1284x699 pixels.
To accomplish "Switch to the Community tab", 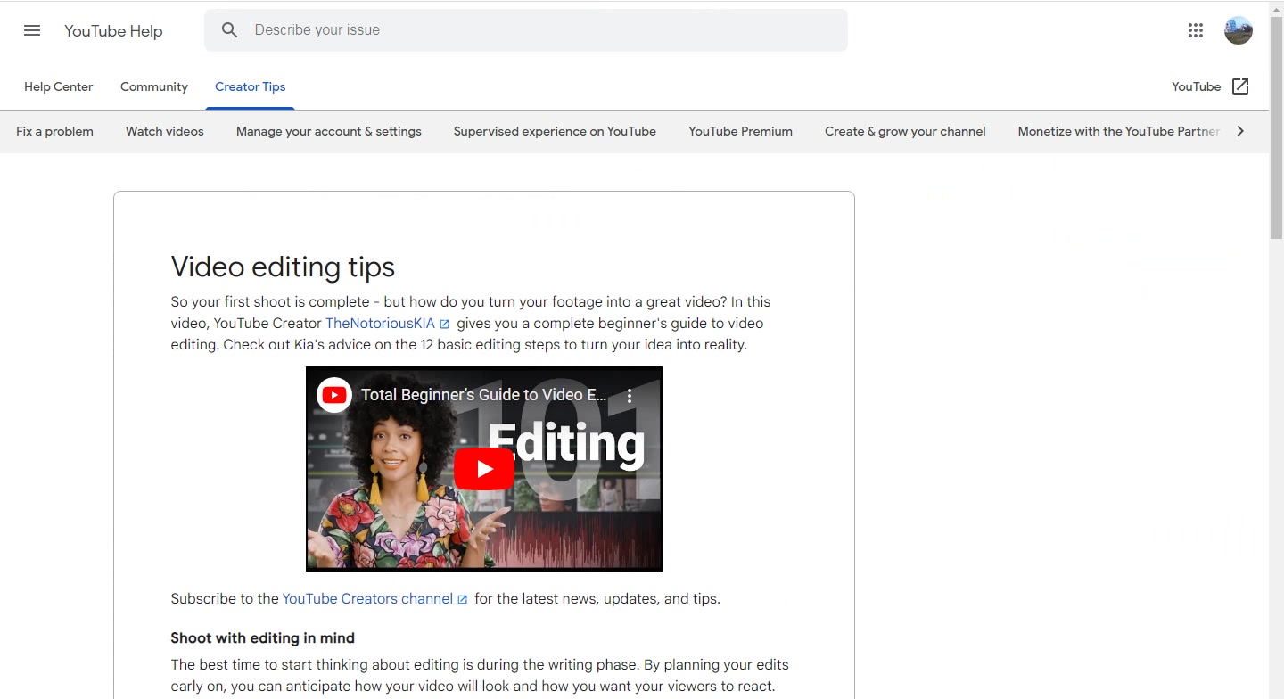I will click(x=154, y=86).
